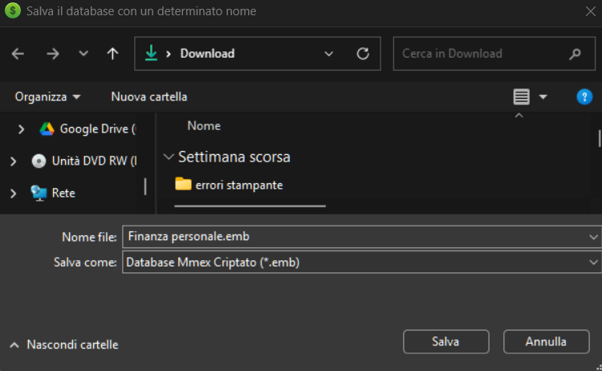Change view with the view layout icon

(x=521, y=97)
